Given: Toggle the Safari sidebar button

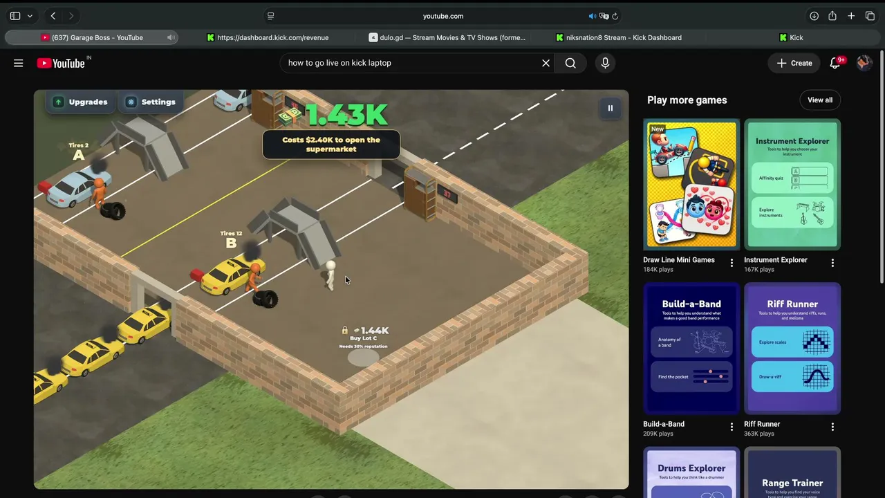Looking at the screenshot, I should pyautogui.click(x=15, y=16).
